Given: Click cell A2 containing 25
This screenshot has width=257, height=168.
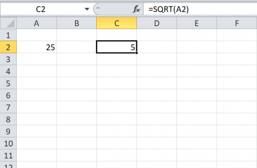Looking at the screenshot, I should [x=36, y=47].
